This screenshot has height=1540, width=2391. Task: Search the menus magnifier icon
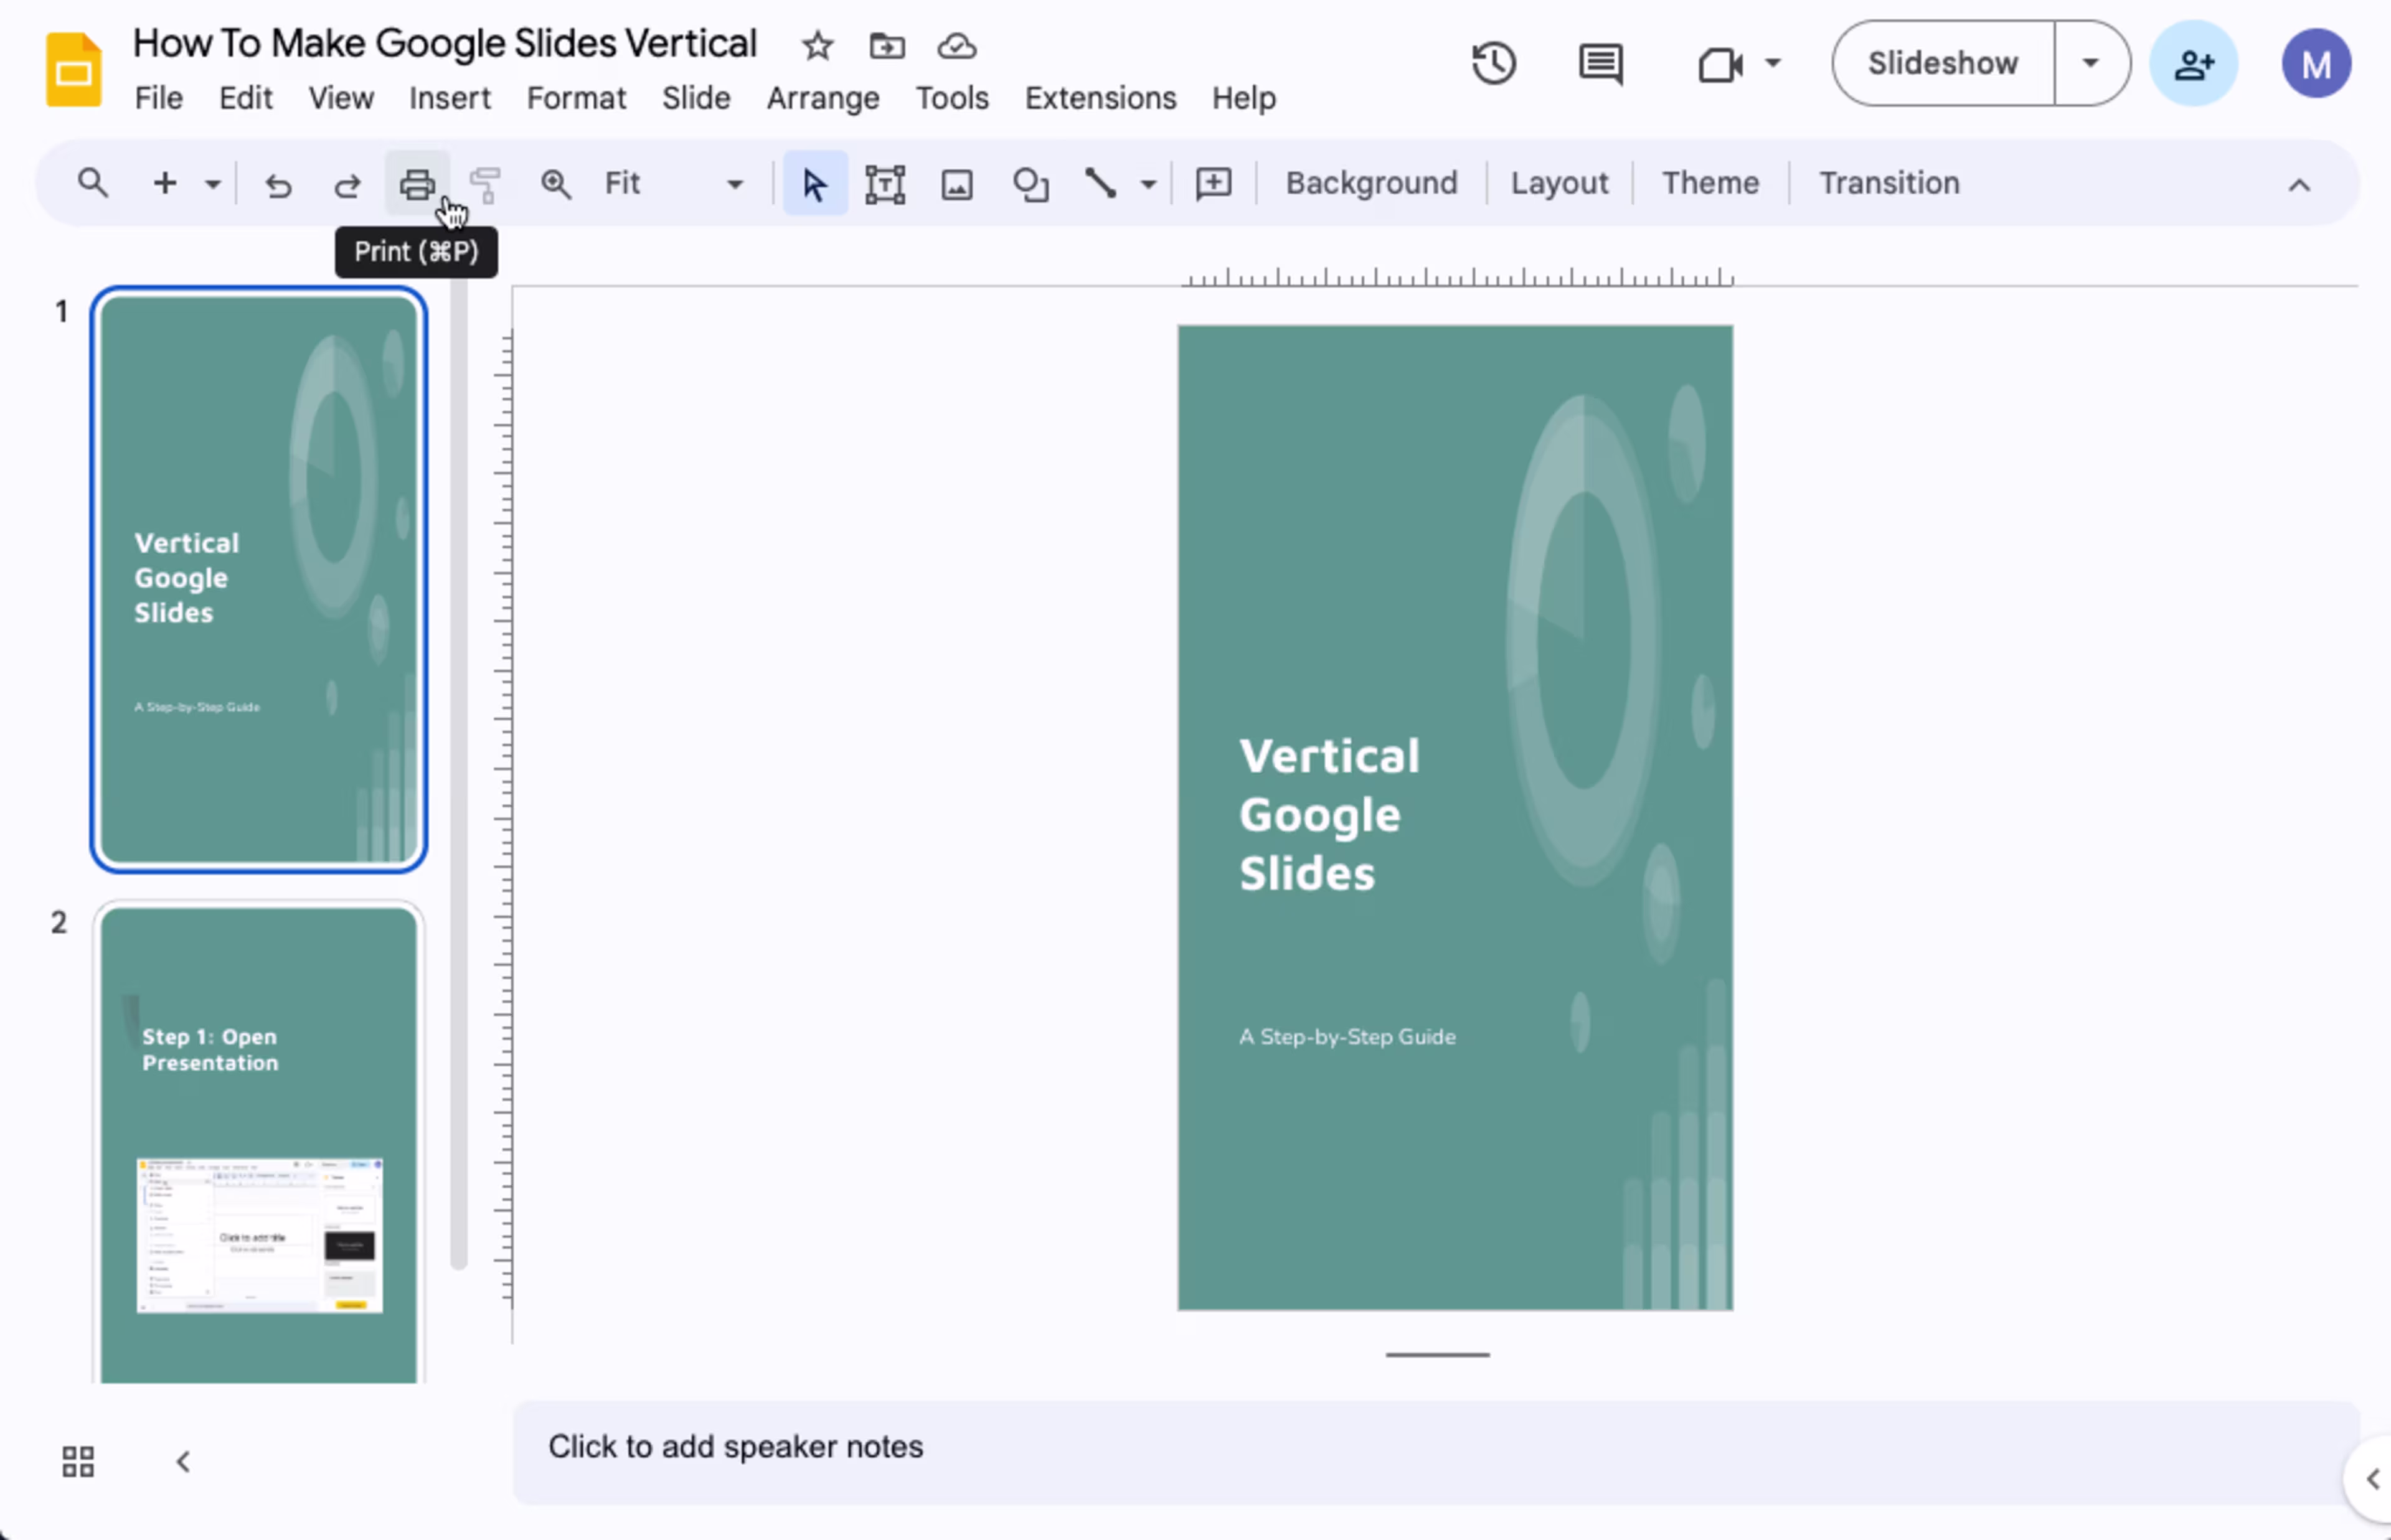pos(93,183)
